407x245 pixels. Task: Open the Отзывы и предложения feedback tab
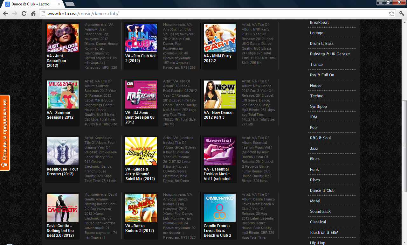5,133
